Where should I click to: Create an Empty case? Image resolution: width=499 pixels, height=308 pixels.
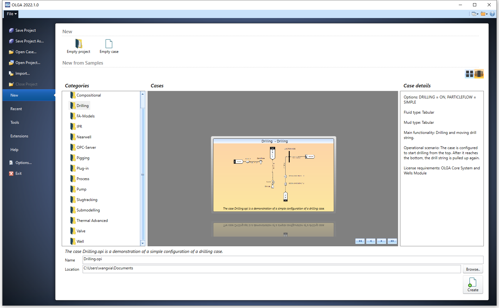(109, 46)
